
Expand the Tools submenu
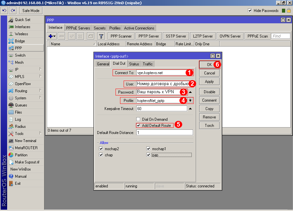[40, 133]
